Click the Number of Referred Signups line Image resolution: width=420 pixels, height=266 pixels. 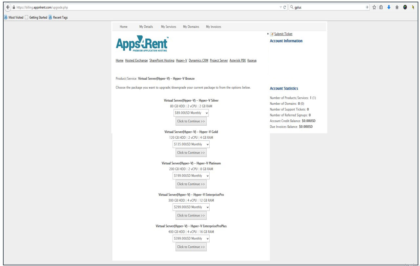290,115
